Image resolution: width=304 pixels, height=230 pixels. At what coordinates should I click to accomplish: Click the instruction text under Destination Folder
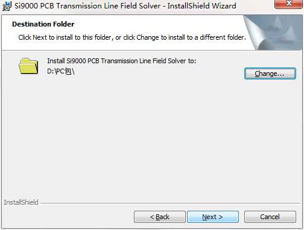132,37
